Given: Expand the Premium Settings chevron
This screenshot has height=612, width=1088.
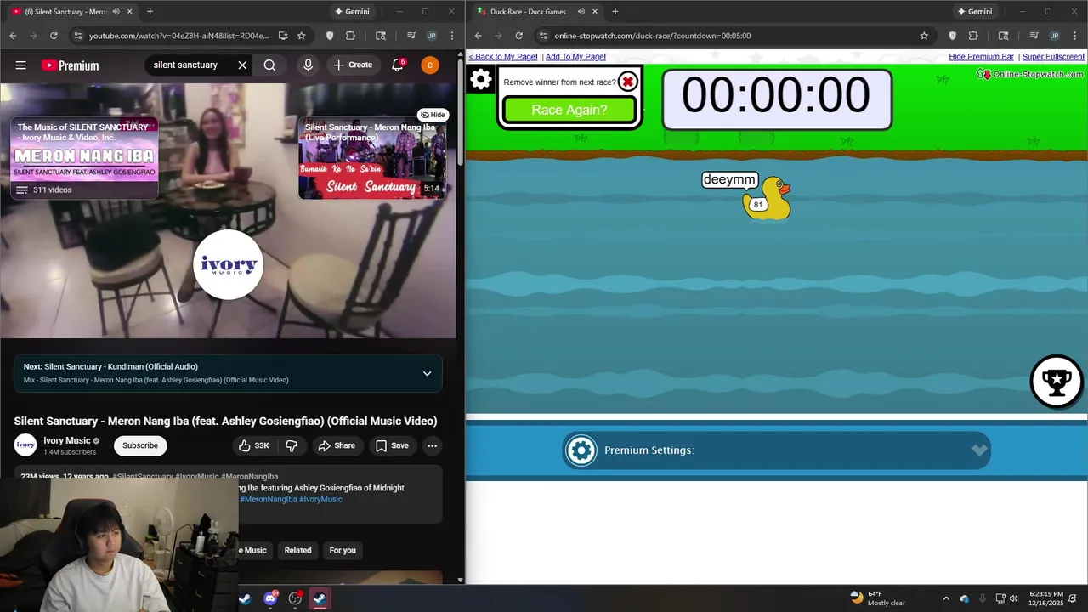Looking at the screenshot, I should [x=979, y=450].
